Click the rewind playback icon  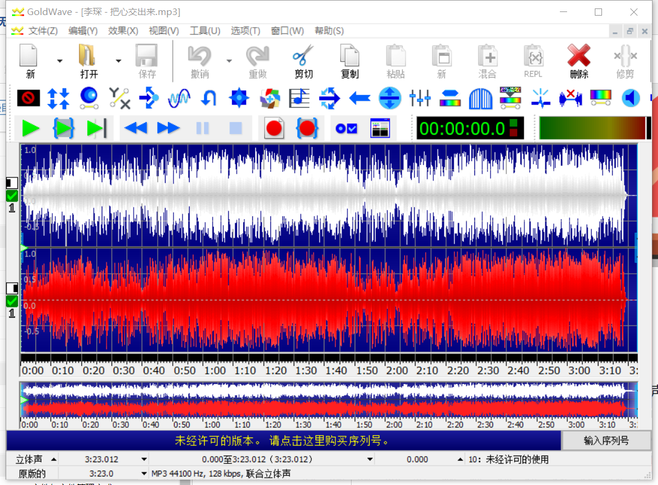coord(136,128)
